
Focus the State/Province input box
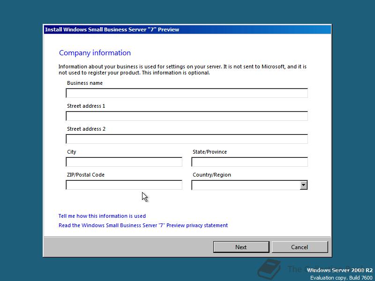pyautogui.click(x=250, y=162)
